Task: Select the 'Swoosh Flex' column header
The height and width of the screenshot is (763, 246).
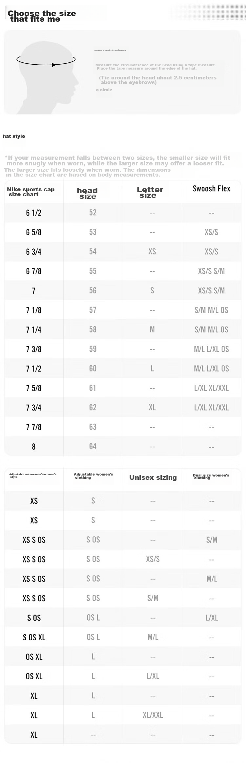Action: (211, 188)
